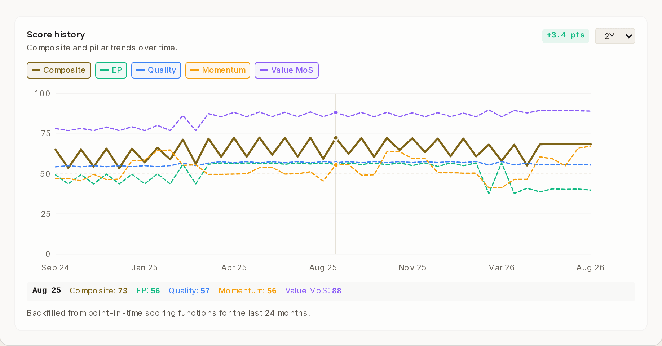Toggle the Composite series legend chip
662x346 pixels.
59,70
